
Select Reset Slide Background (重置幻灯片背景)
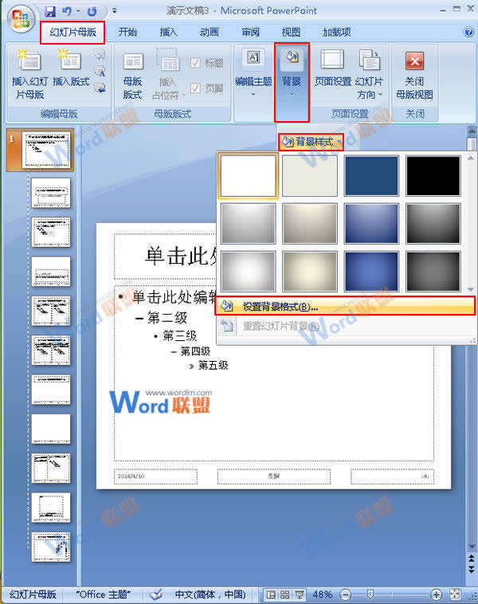pyautogui.click(x=345, y=326)
